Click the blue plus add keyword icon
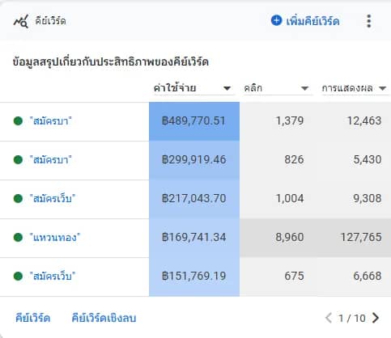 [276, 21]
